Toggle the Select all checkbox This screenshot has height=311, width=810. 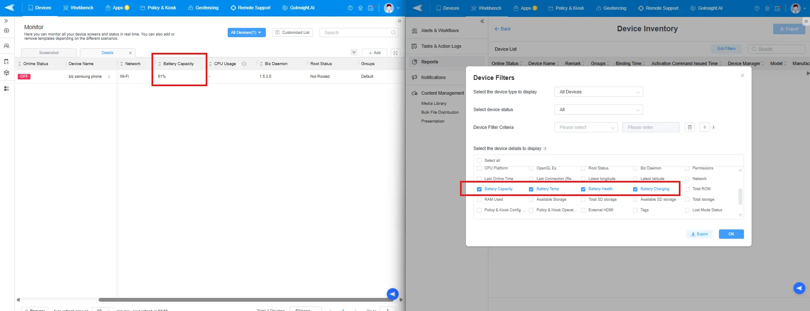(x=479, y=161)
